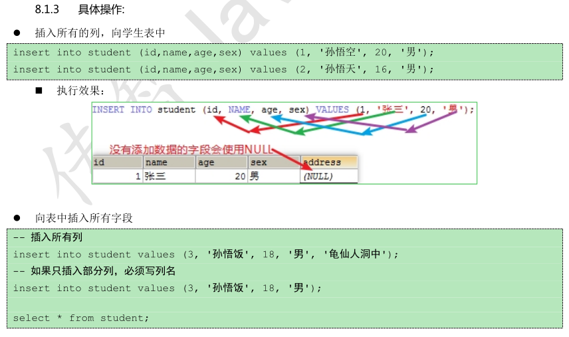Click the "address" column header in result table
This screenshot has height=337, width=569.
329,162
